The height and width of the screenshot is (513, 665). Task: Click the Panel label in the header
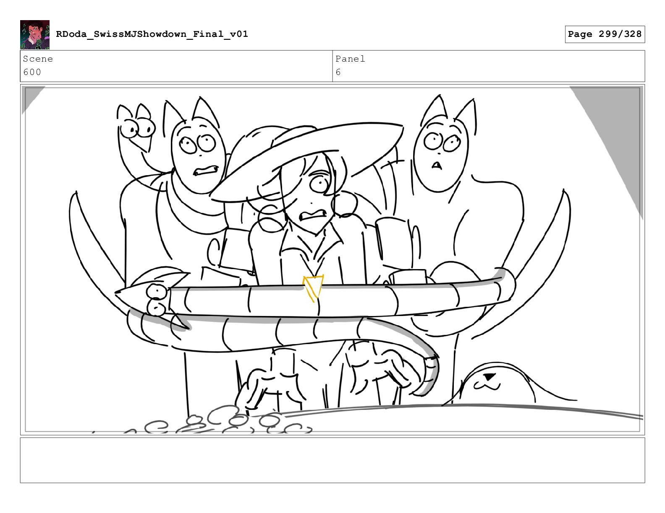(350, 59)
